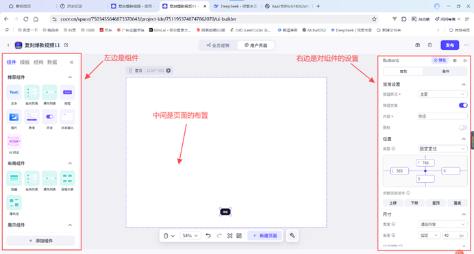The image size is (474, 254).
Task: Open the 按钮样式 dropdown
Action: [442, 94]
